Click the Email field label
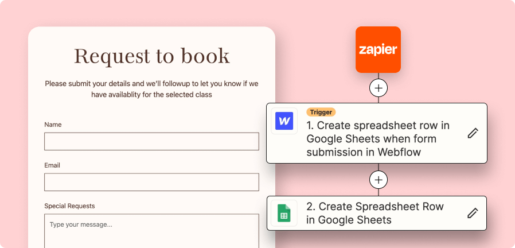This screenshot has height=248, width=515. pos(52,165)
